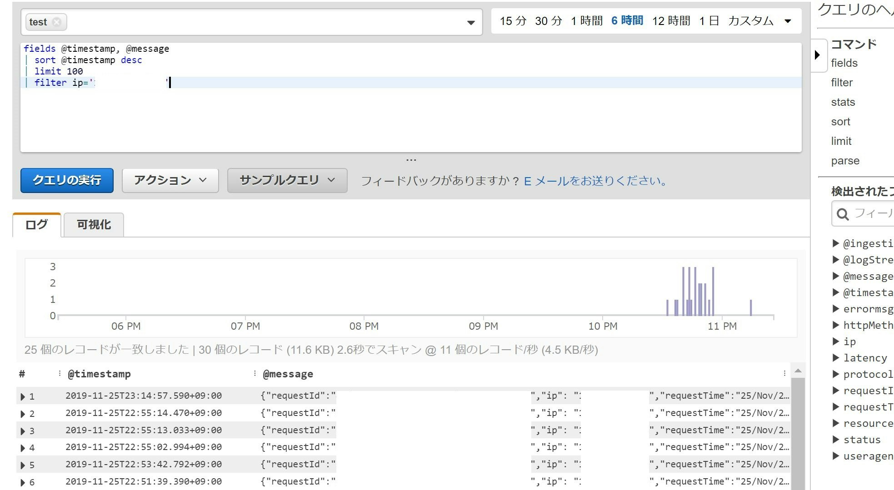
Task: Select the 12 時間 time range
Action: (671, 21)
